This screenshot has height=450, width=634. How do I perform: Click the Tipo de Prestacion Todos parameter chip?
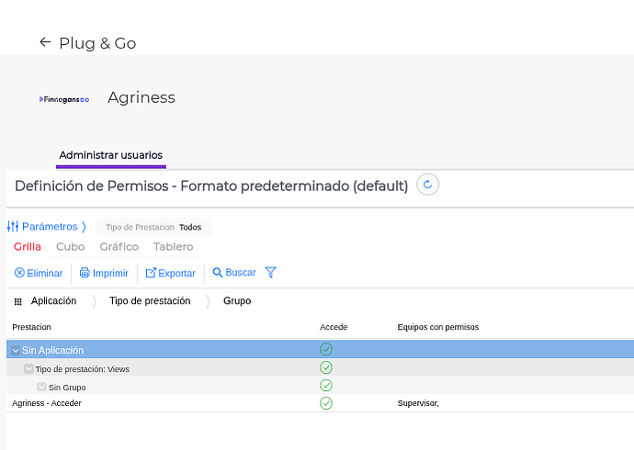click(x=153, y=227)
